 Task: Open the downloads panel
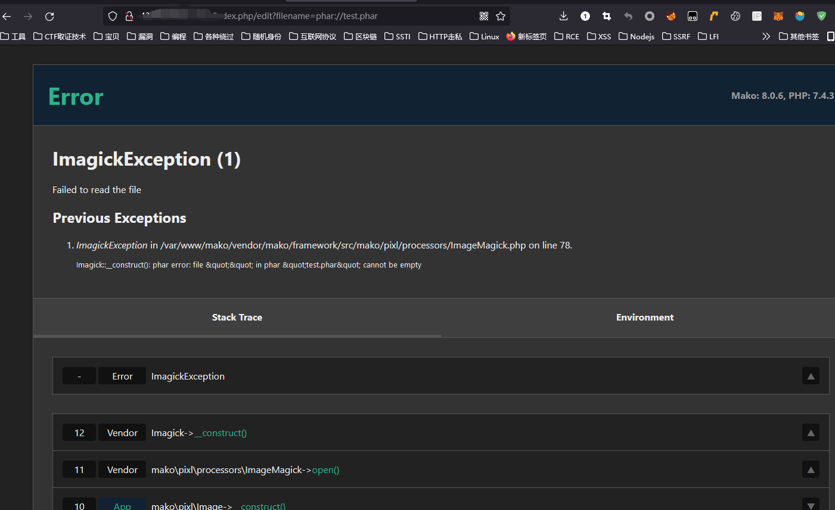[x=563, y=16]
